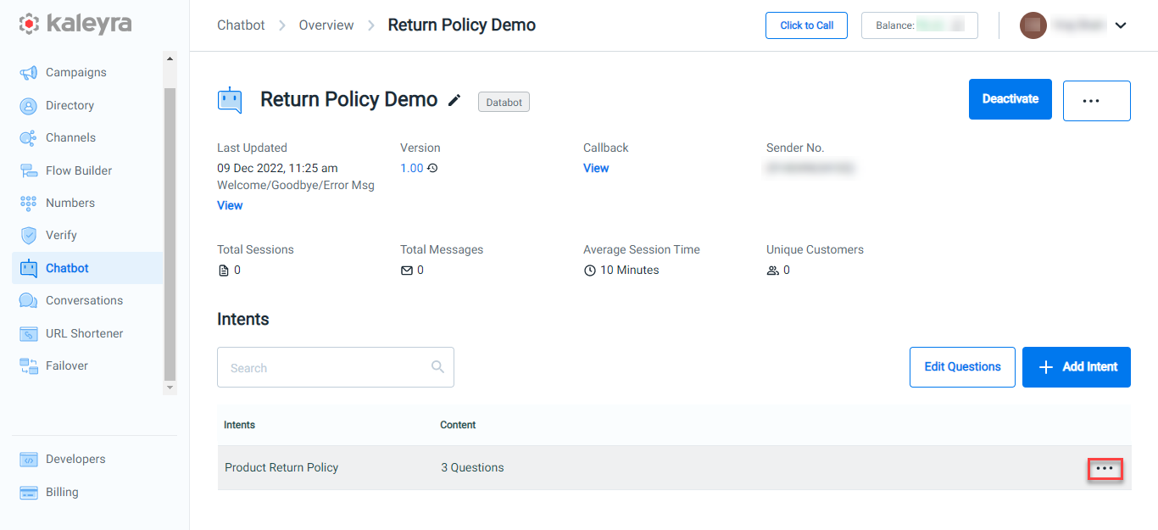Click the Edit Questions button
This screenshot has height=530, width=1158.
pyautogui.click(x=962, y=367)
